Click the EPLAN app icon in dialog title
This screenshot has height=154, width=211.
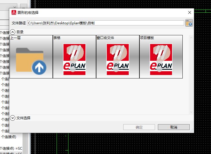coord(14,12)
